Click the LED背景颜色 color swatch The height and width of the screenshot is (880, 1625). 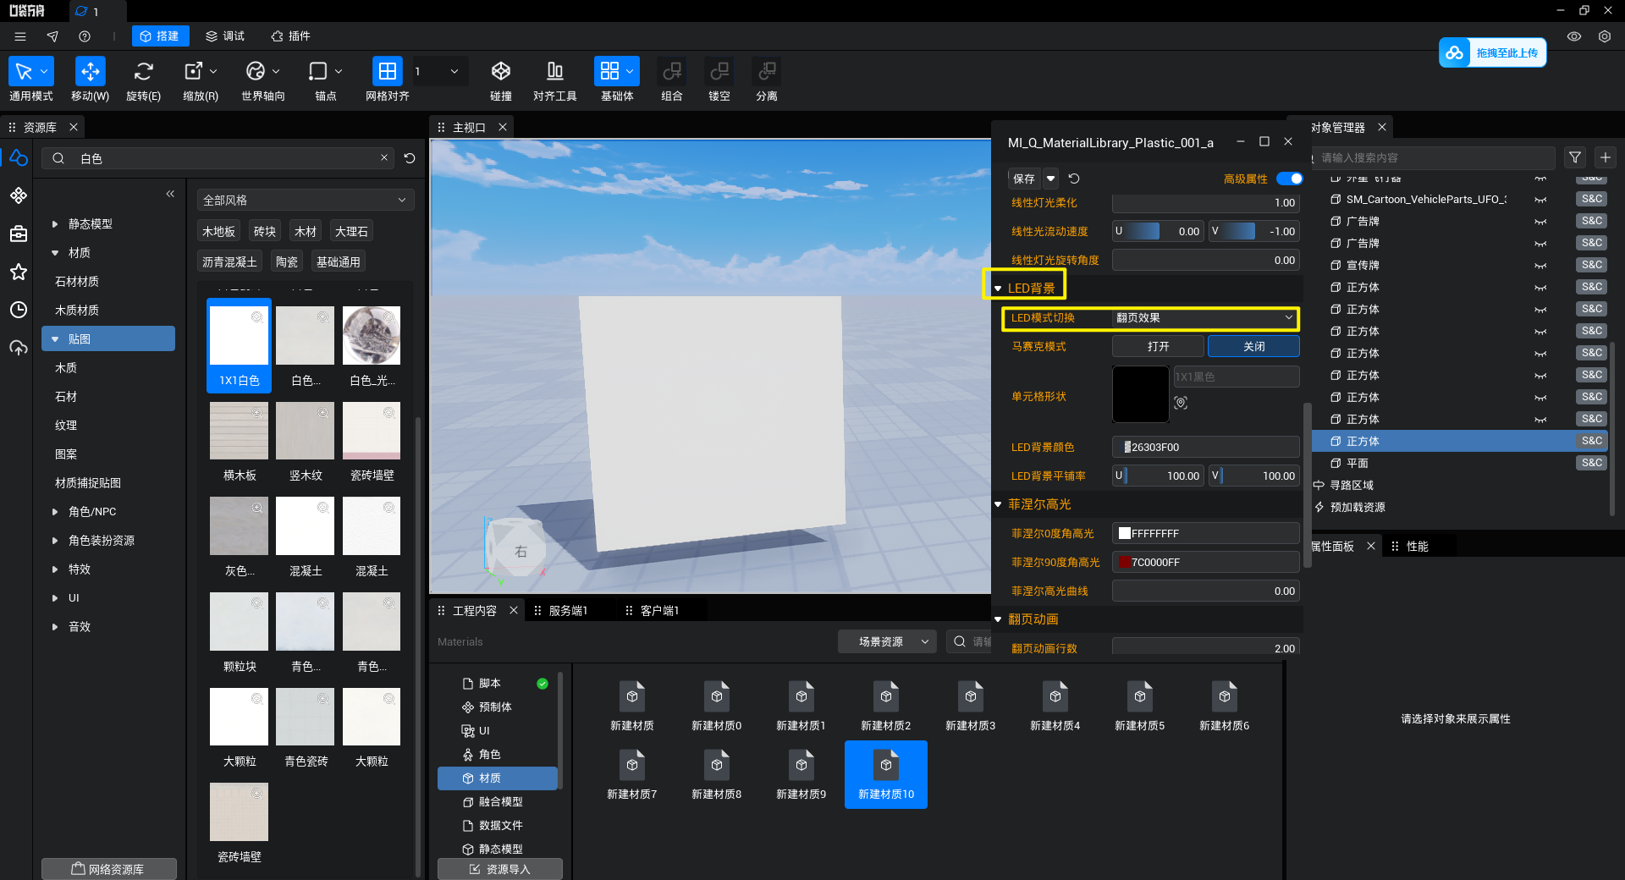click(1126, 447)
